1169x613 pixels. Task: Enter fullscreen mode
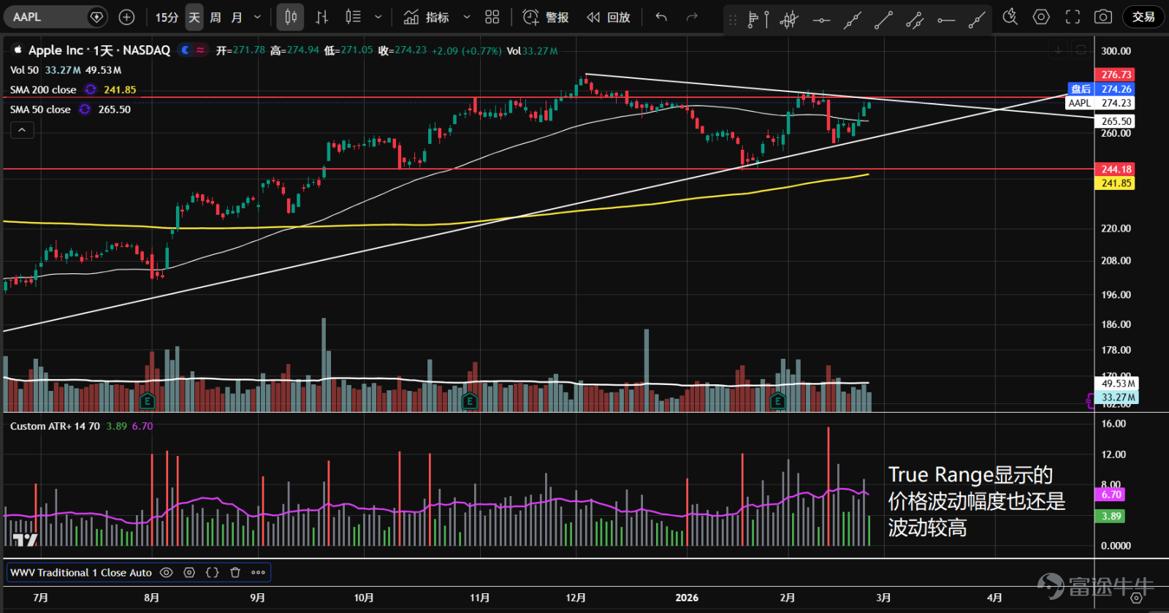tap(1073, 17)
